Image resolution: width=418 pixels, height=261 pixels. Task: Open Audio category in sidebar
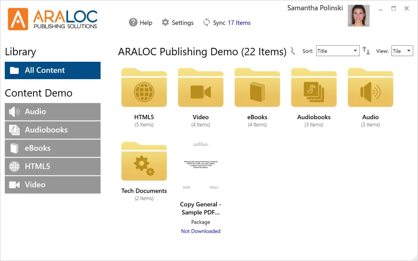click(53, 112)
